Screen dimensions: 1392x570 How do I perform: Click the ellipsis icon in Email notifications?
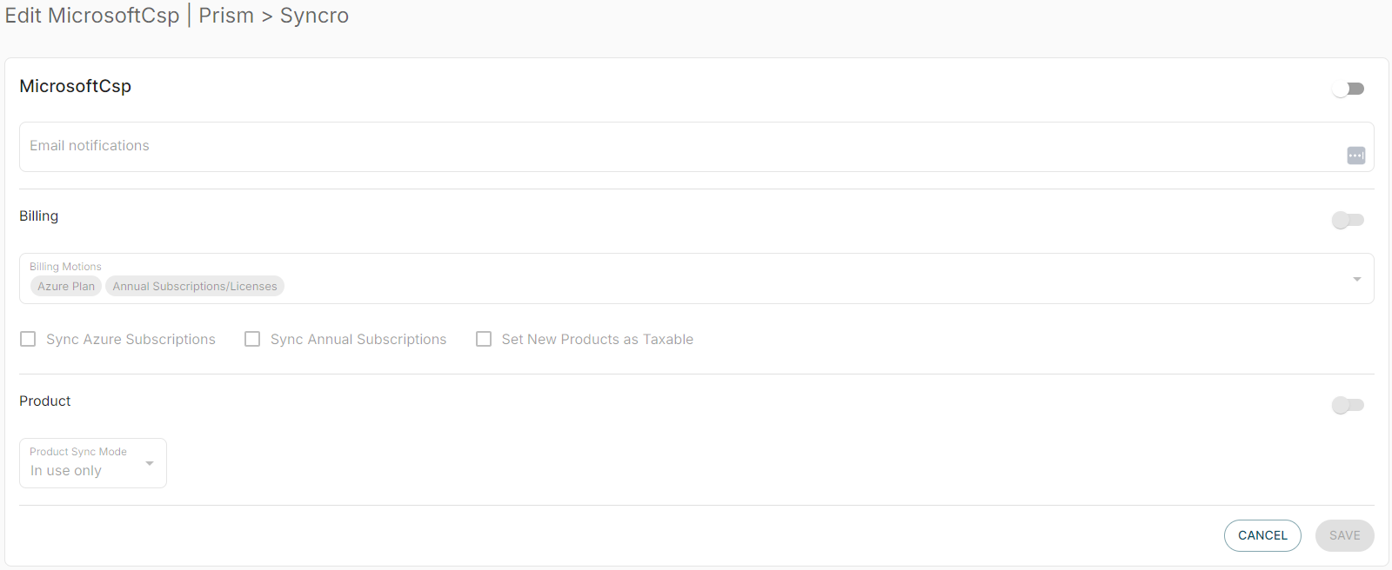(1355, 156)
